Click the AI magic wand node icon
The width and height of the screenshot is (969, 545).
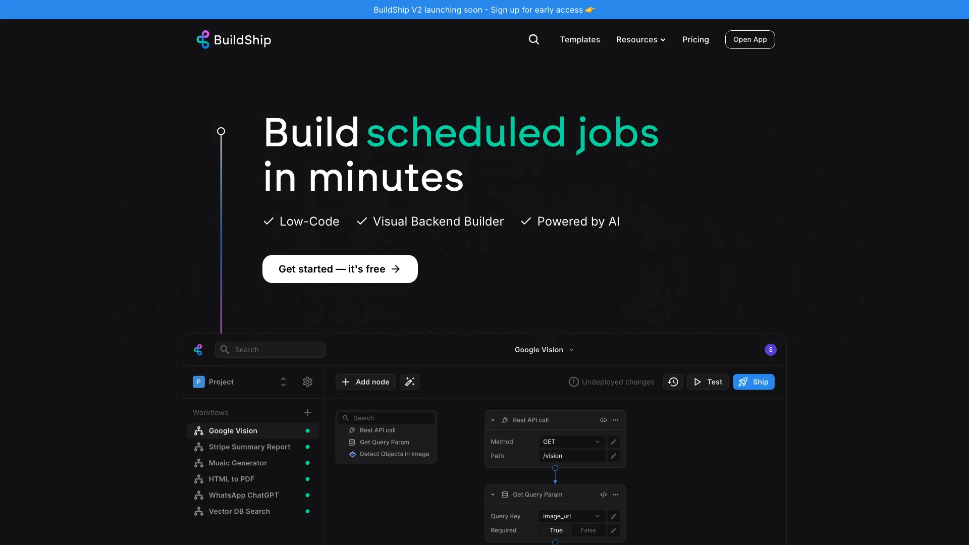click(x=409, y=382)
